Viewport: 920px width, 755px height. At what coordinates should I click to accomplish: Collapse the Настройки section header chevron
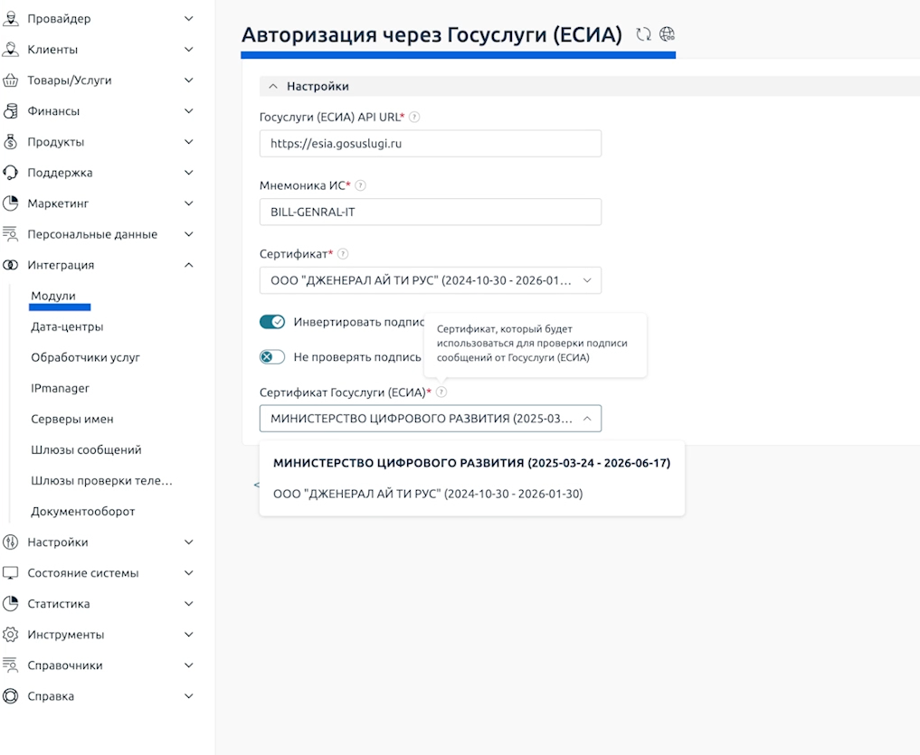[x=273, y=86]
